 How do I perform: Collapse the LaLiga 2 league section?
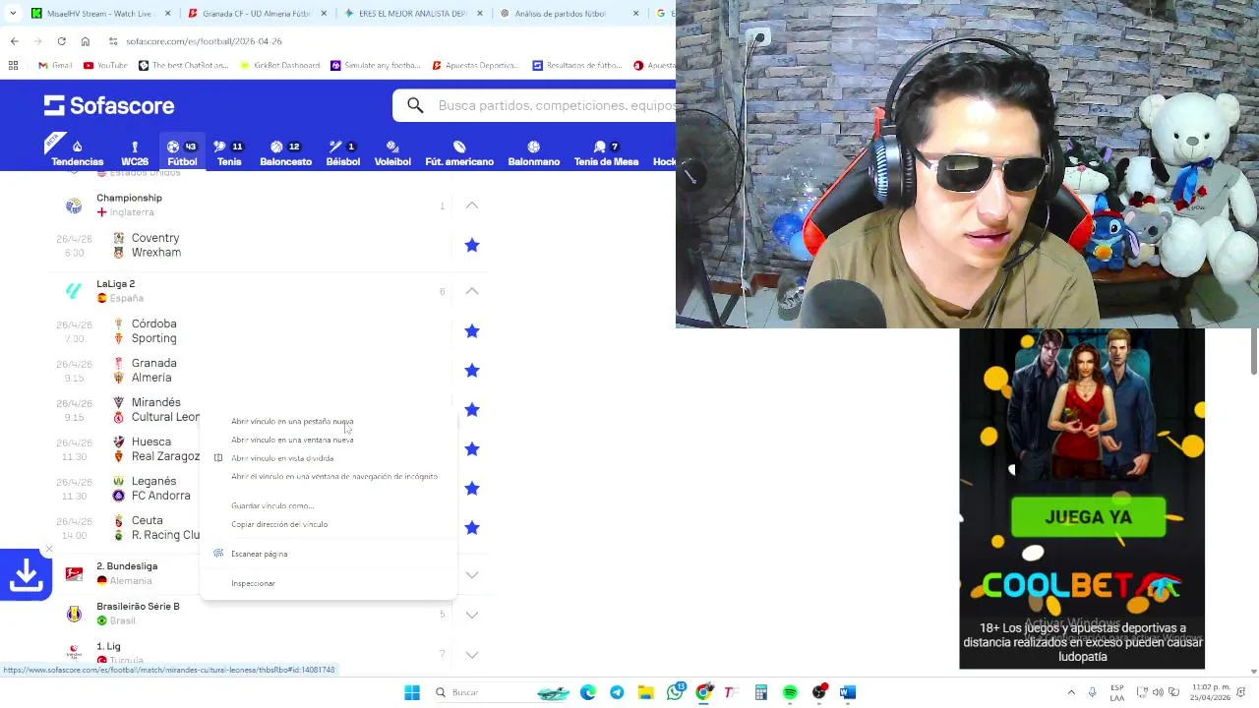[472, 291]
